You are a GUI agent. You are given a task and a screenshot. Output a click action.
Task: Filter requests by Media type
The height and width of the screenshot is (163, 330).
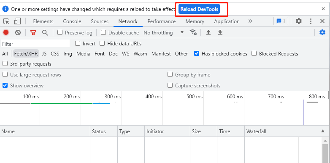83,54
